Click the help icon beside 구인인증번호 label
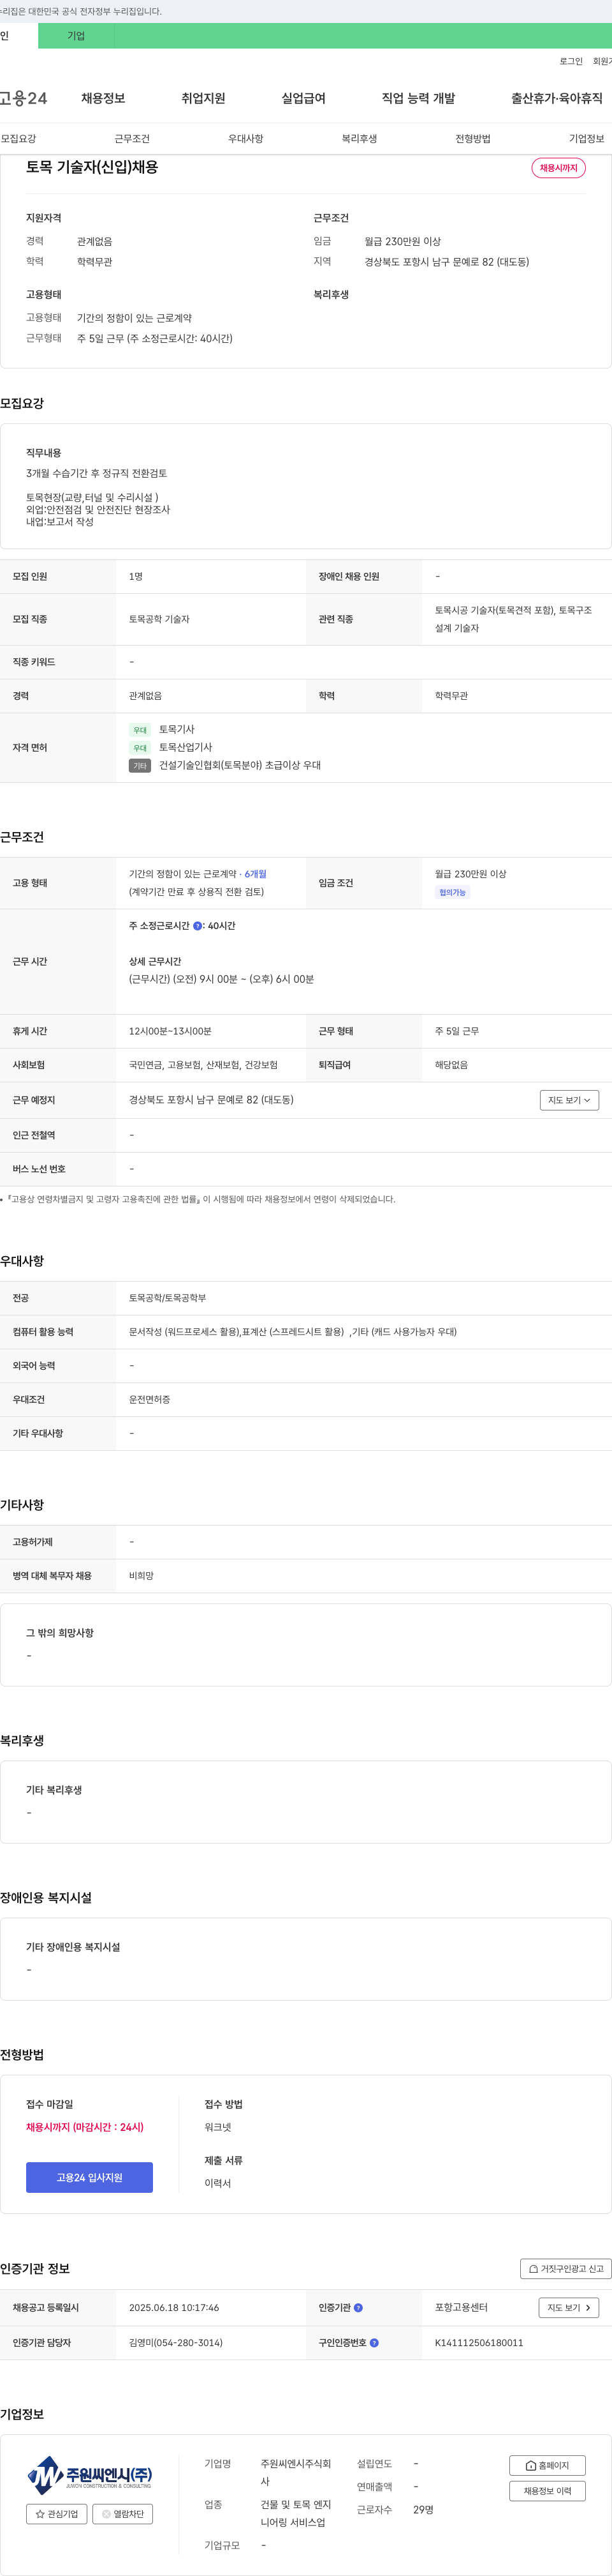 pyautogui.click(x=374, y=2343)
